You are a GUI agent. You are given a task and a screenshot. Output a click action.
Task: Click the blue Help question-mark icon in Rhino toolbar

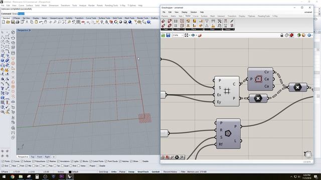[148, 22]
